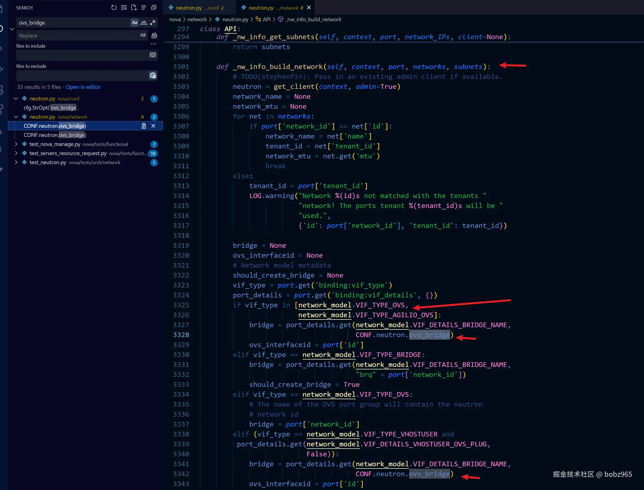Click network in the breadcrumb
The height and width of the screenshot is (490, 644).
tap(197, 19)
